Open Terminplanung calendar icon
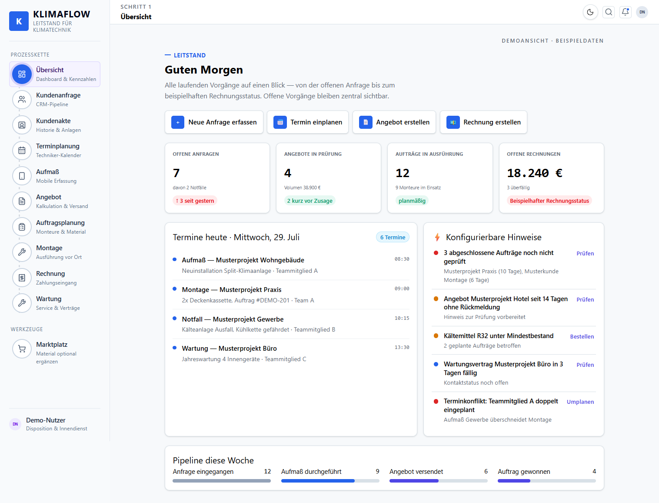Screen dimensions: 659x503 pyautogui.click(x=22, y=151)
